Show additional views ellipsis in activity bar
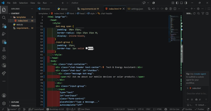This screenshot has width=211, height=111. [4, 81]
